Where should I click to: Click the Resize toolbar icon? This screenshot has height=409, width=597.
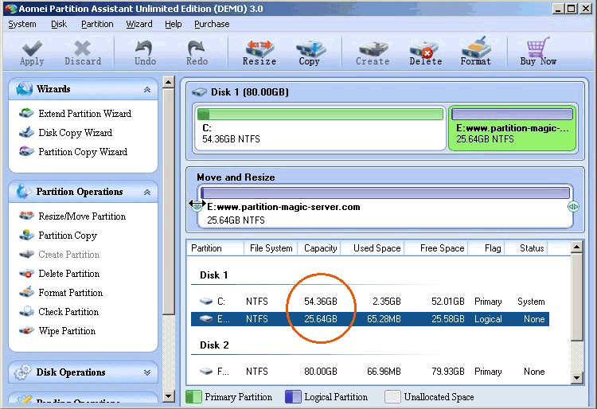[x=259, y=49]
